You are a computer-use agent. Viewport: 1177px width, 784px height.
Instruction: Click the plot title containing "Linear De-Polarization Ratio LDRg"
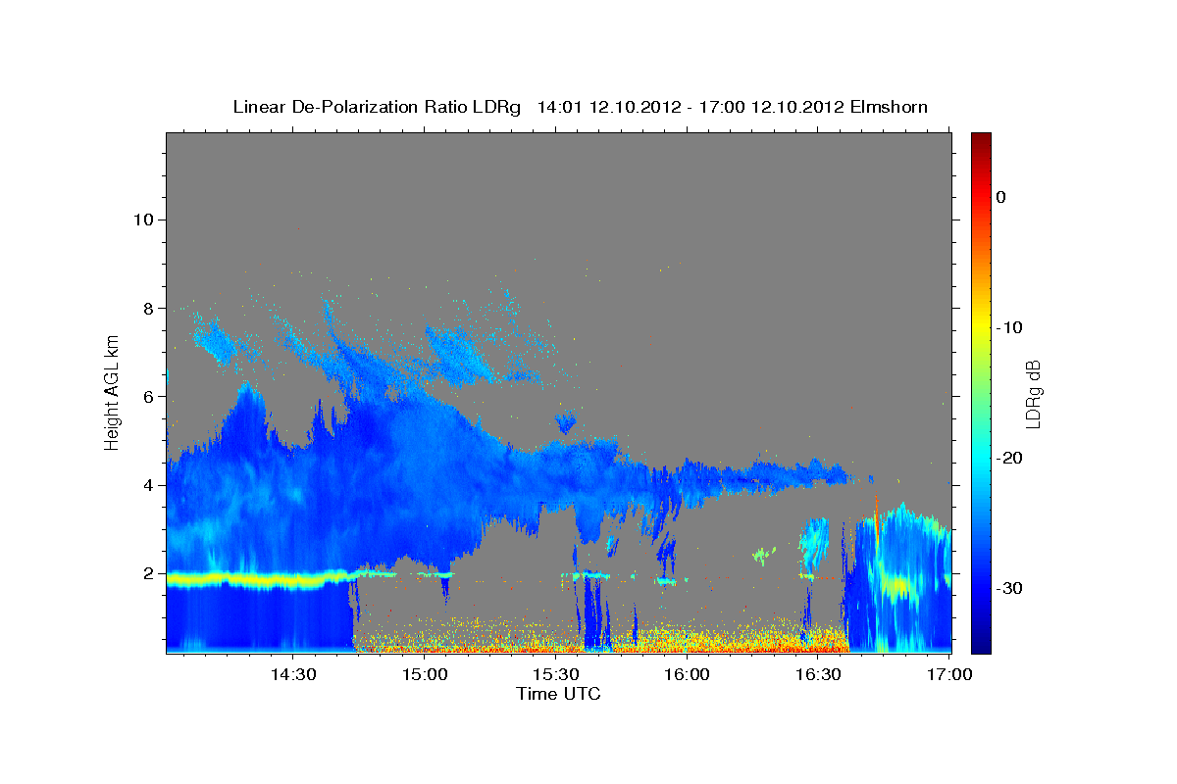[x=580, y=107]
